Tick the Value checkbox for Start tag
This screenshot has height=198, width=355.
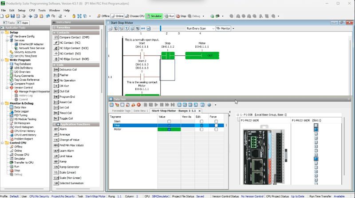[x=169, y=121]
